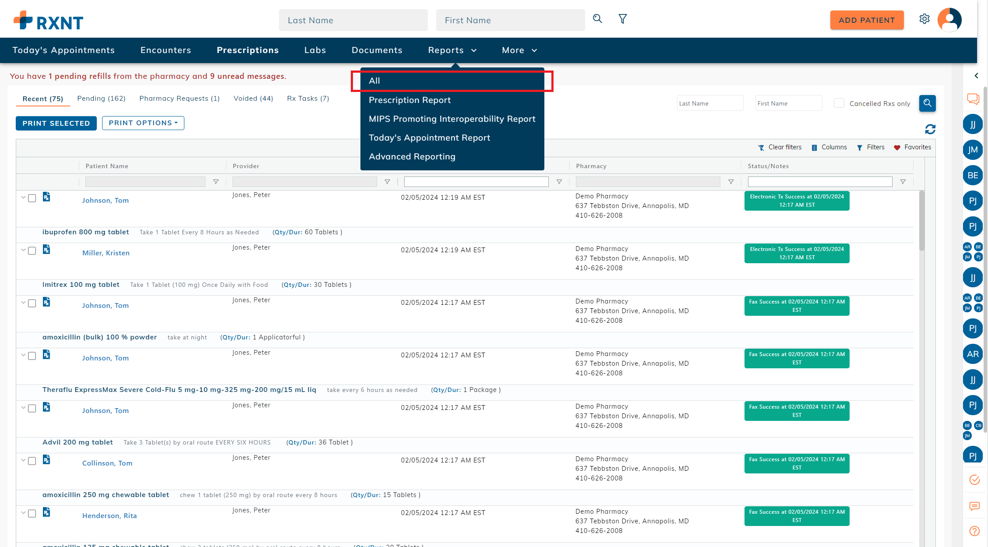The image size is (988, 547).
Task: Click the help question mark icon
Action: [974, 531]
